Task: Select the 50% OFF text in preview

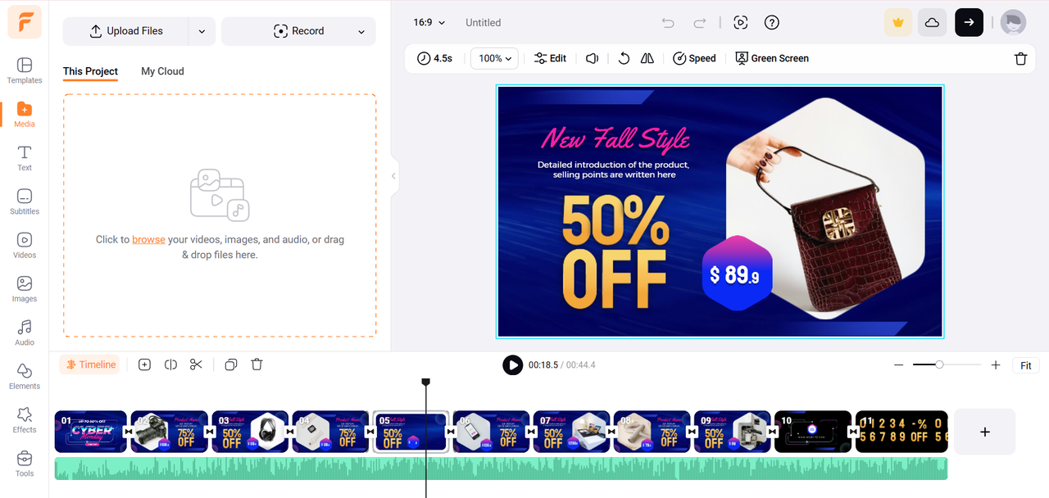Action: [x=615, y=254]
